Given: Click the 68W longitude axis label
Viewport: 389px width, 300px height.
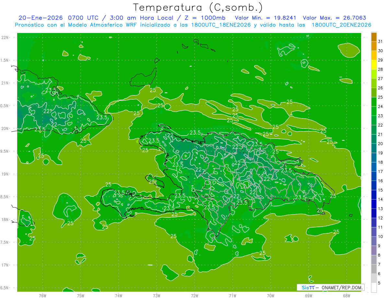Looking at the screenshot, I should click(x=346, y=295).
